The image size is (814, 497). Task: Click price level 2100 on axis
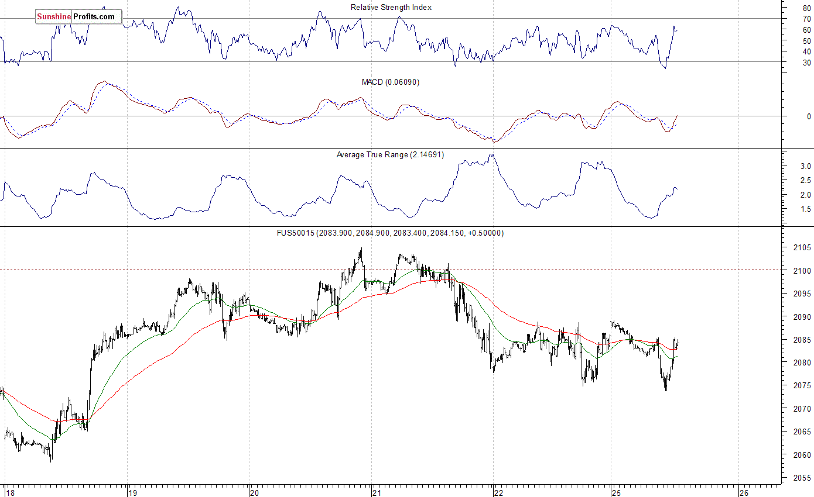802,271
